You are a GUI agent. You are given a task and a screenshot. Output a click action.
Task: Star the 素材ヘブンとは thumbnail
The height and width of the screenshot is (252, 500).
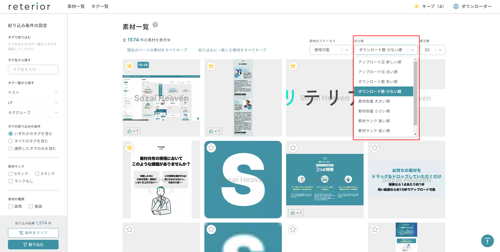coord(375,229)
